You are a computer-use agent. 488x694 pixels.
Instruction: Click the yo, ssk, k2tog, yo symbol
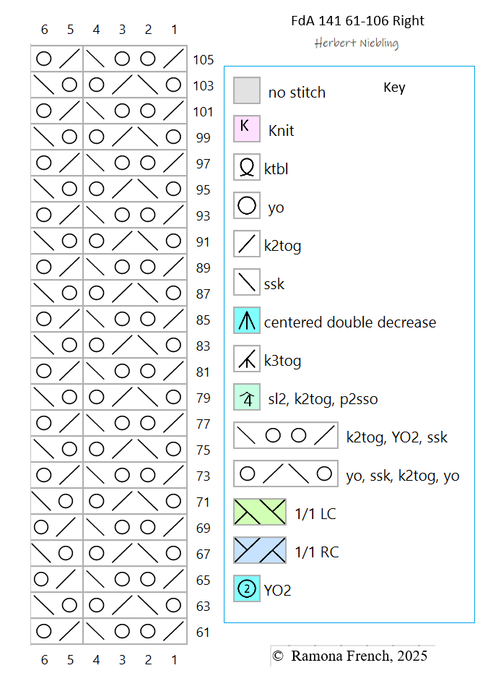(286, 474)
